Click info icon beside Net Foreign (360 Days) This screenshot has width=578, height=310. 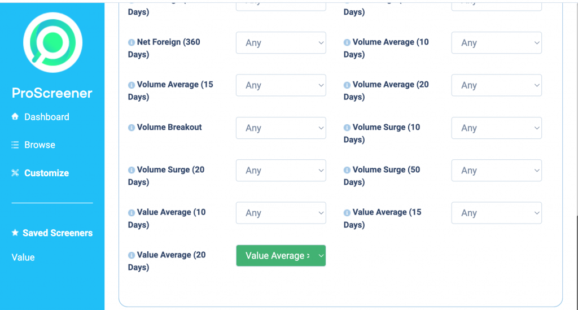click(131, 42)
